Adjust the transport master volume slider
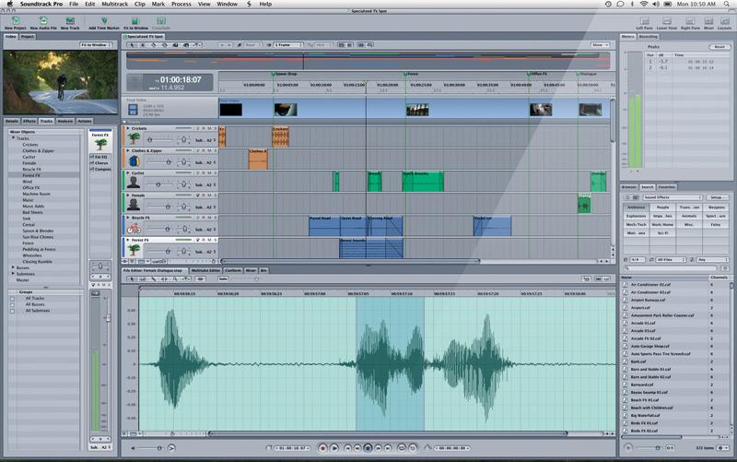737x462 pixels. (159, 448)
